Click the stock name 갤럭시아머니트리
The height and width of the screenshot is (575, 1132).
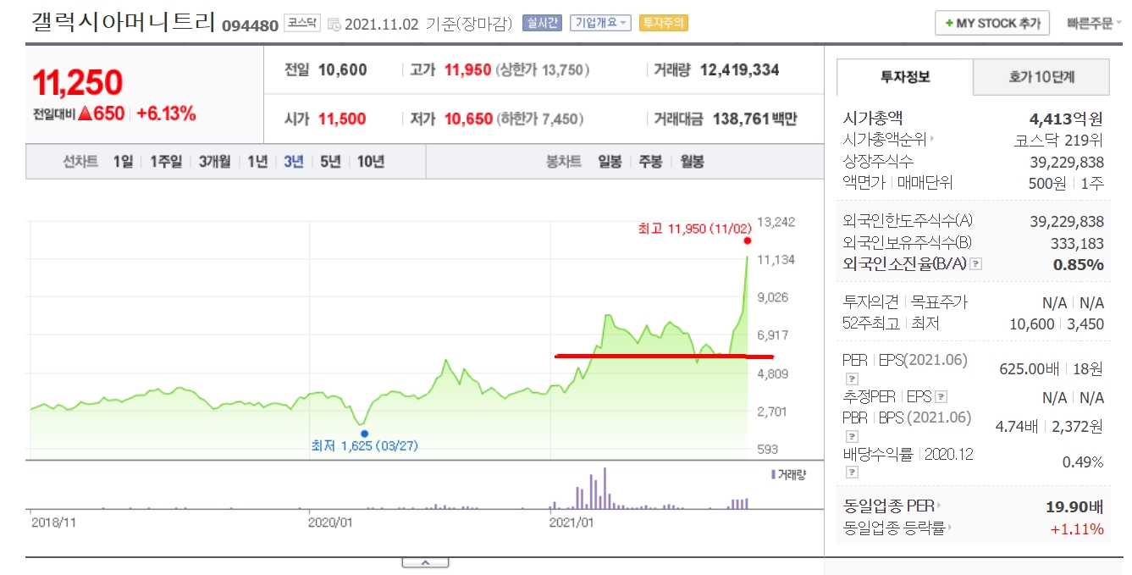coord(123,22)
